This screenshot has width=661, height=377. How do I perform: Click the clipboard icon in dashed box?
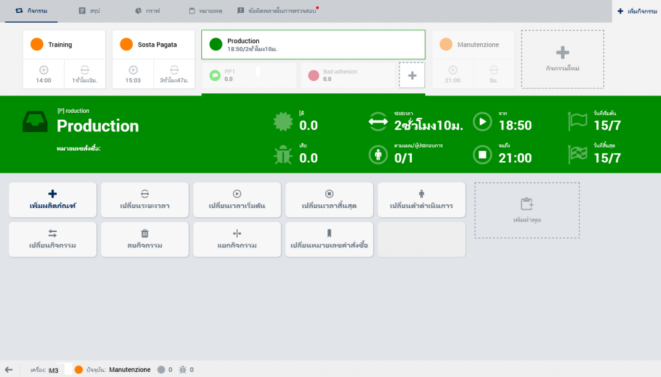(527, 204)
